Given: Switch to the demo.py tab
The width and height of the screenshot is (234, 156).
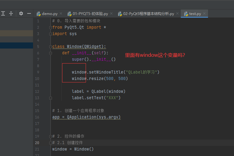Looking at the screenshot, I should click(50, 14).
